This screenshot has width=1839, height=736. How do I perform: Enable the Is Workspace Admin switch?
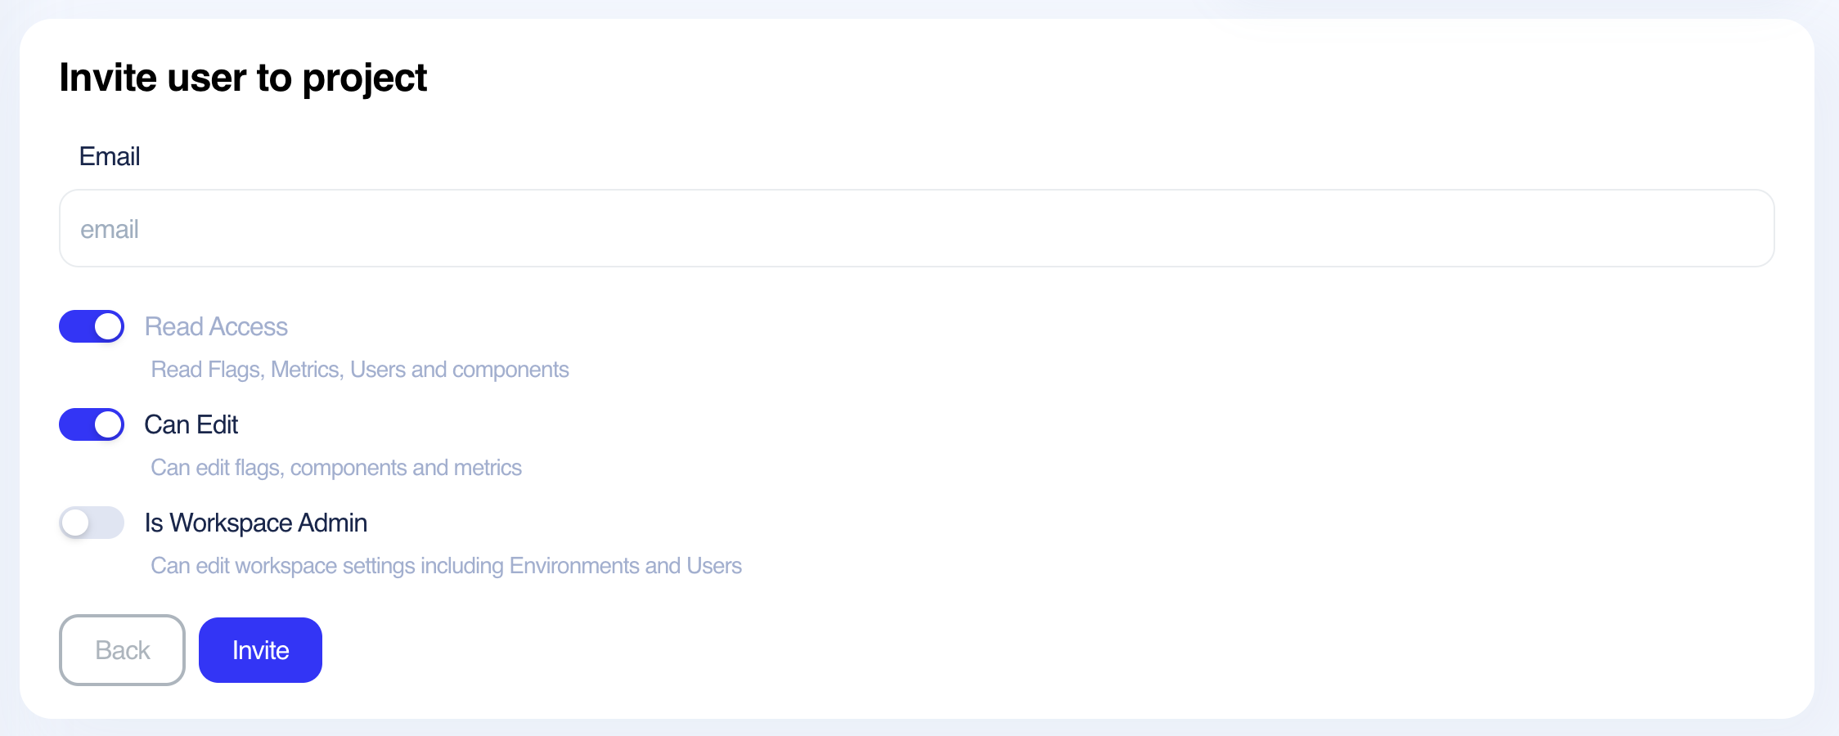click(92, 523)
